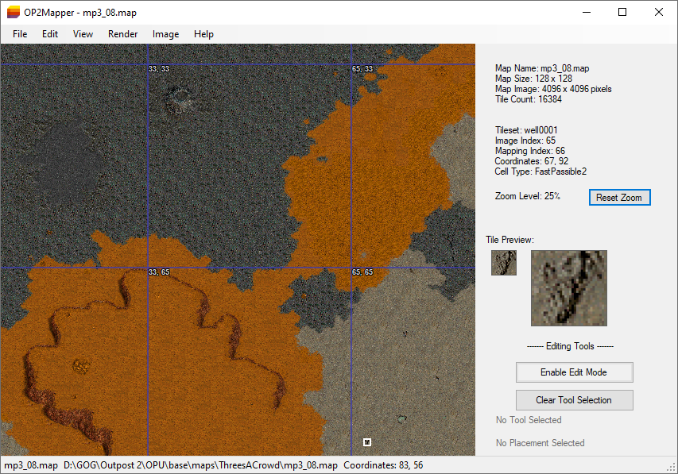Click the status bar file path text
This screenshot has width=678, height=474.
click(200, 465)
